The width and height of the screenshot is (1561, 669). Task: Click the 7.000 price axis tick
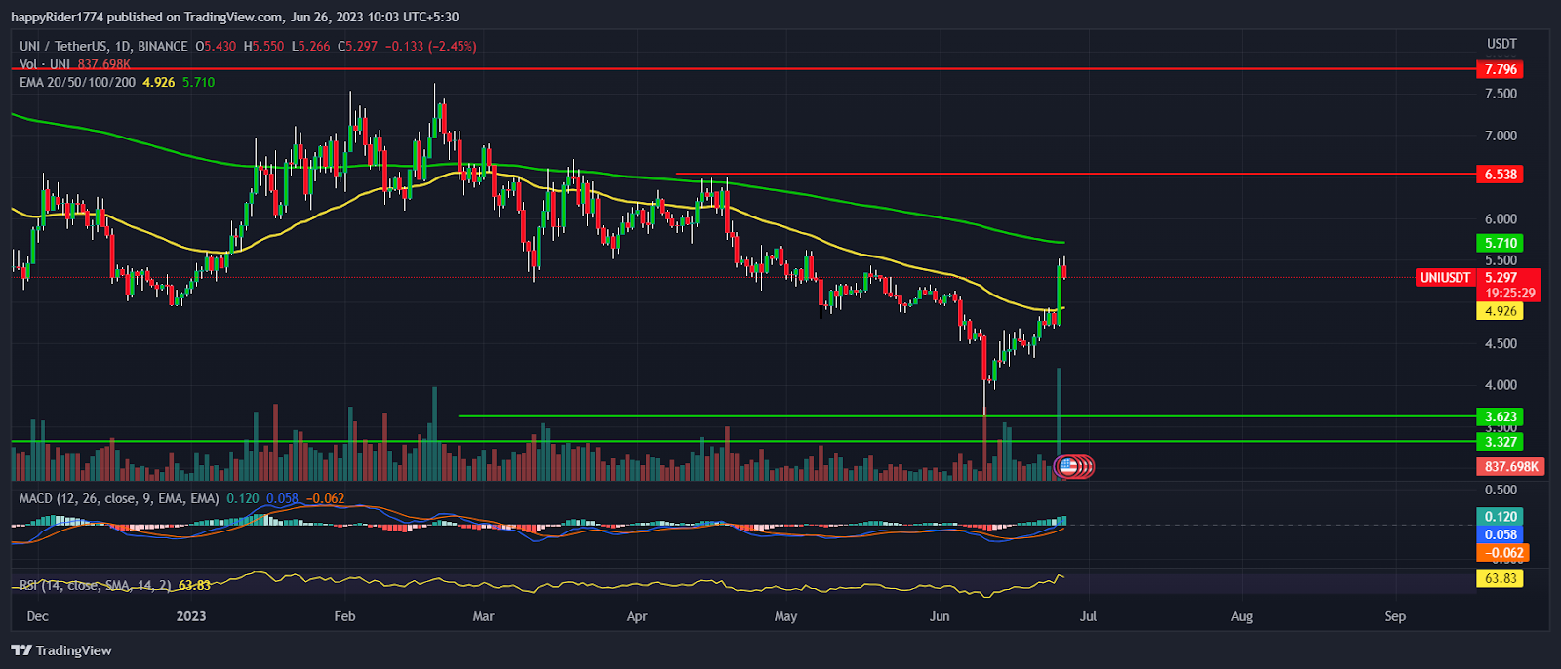click(1501, 136)
